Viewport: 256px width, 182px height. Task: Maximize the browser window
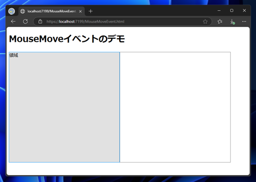point(232,10)
